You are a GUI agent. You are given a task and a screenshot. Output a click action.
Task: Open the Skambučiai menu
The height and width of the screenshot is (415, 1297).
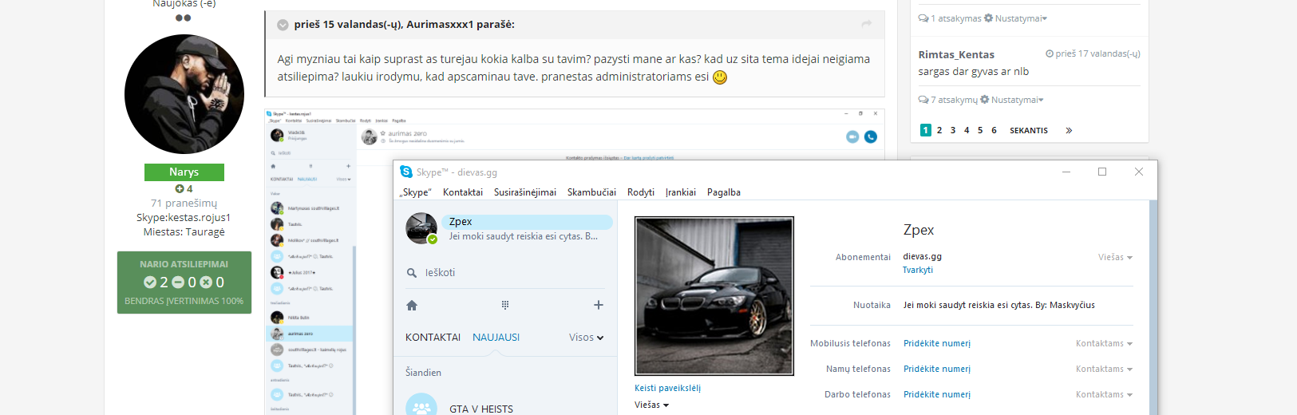591,192
